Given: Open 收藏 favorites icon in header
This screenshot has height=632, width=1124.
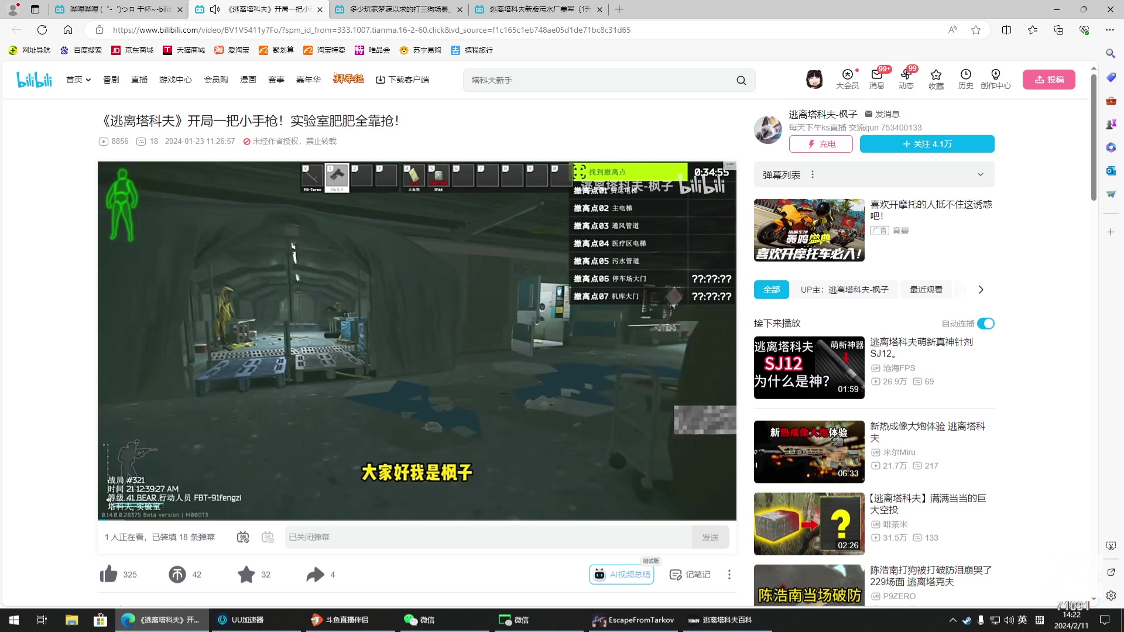Looking at the screenshot, I should click(x=936, y=79).
